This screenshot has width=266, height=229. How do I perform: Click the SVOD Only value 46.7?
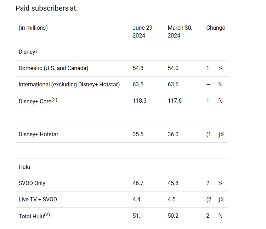pos(138,183)
